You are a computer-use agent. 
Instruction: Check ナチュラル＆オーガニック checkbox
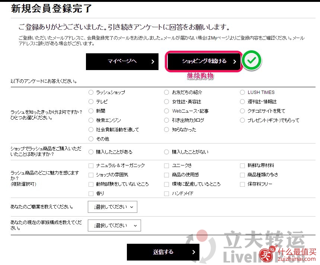(91, 165)
